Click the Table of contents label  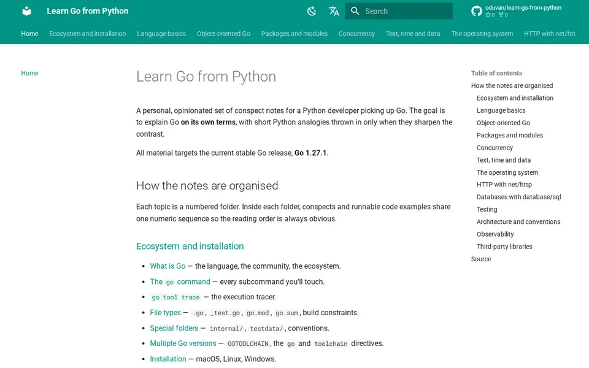click(496, 73)
